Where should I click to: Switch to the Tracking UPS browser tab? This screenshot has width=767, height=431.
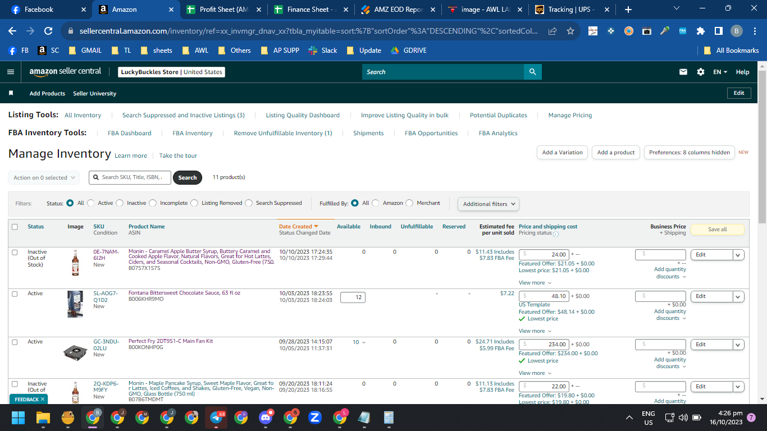[x=570, y=10]
